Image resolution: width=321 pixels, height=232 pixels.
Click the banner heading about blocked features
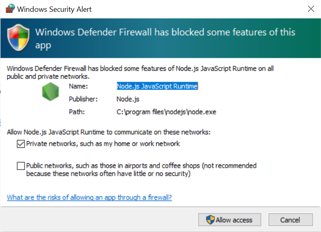[x=165, y=39]
